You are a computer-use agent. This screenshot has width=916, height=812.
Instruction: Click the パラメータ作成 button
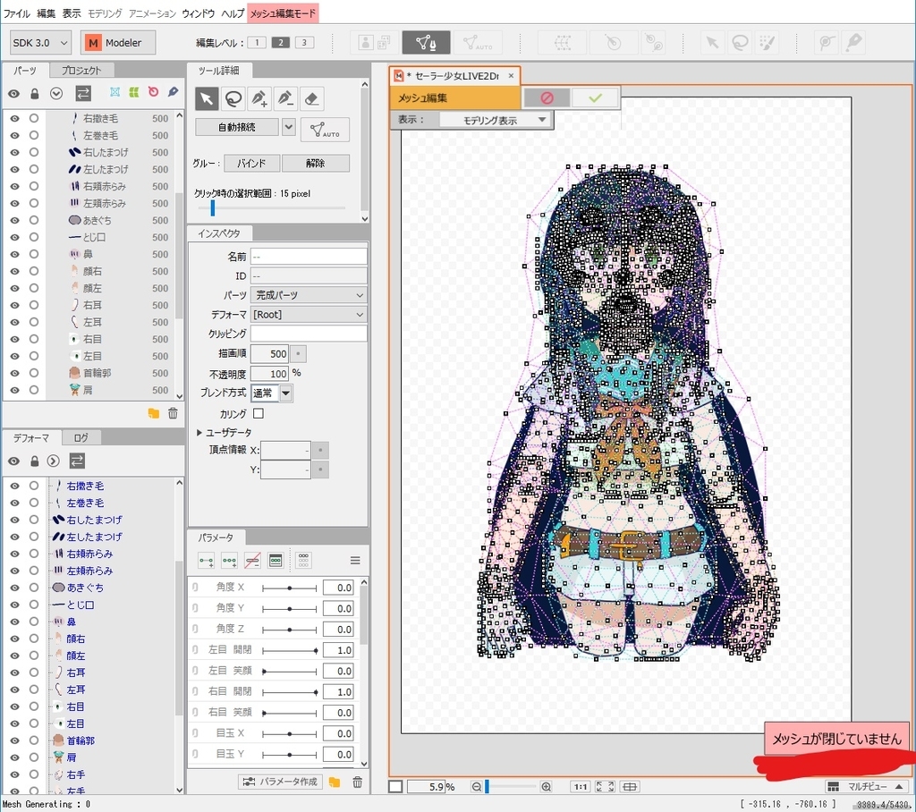[x=281, y=782]
